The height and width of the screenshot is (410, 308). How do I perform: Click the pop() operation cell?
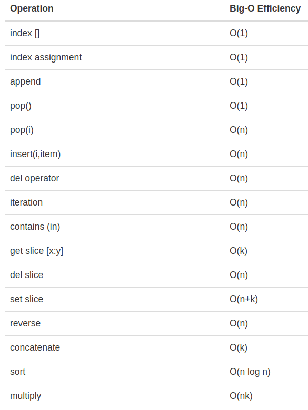(21, 106)
